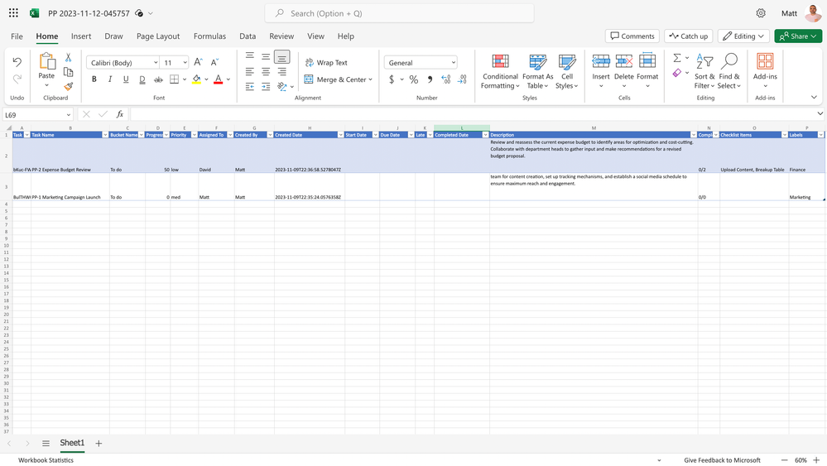The height and width of the screenshot is (466, 827).
Task: Increase font size with the larger A icon
Action: coord(199,62)
